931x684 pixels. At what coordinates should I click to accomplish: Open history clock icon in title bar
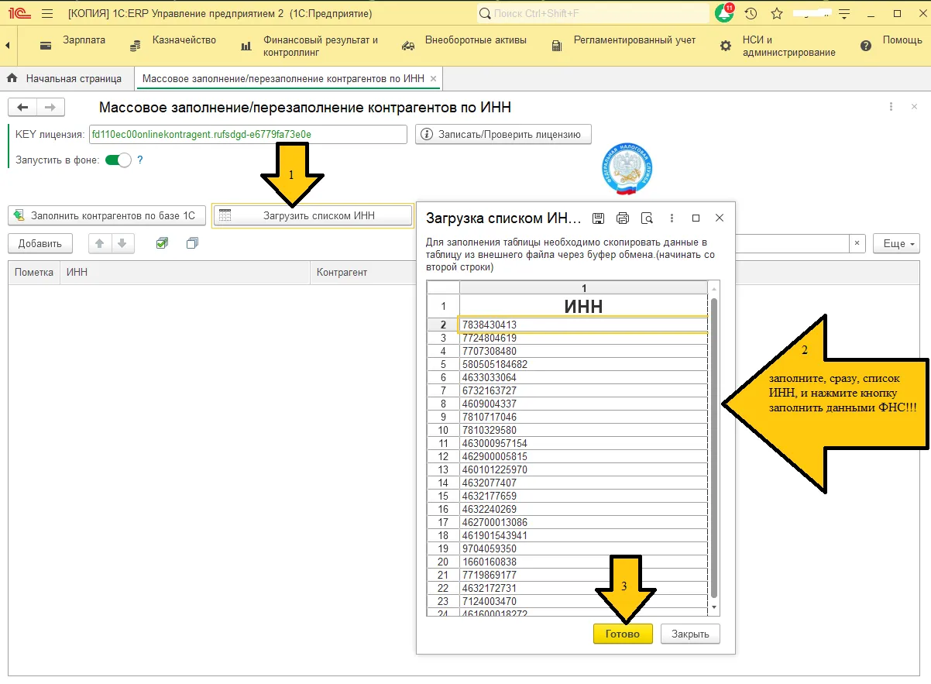751,14
